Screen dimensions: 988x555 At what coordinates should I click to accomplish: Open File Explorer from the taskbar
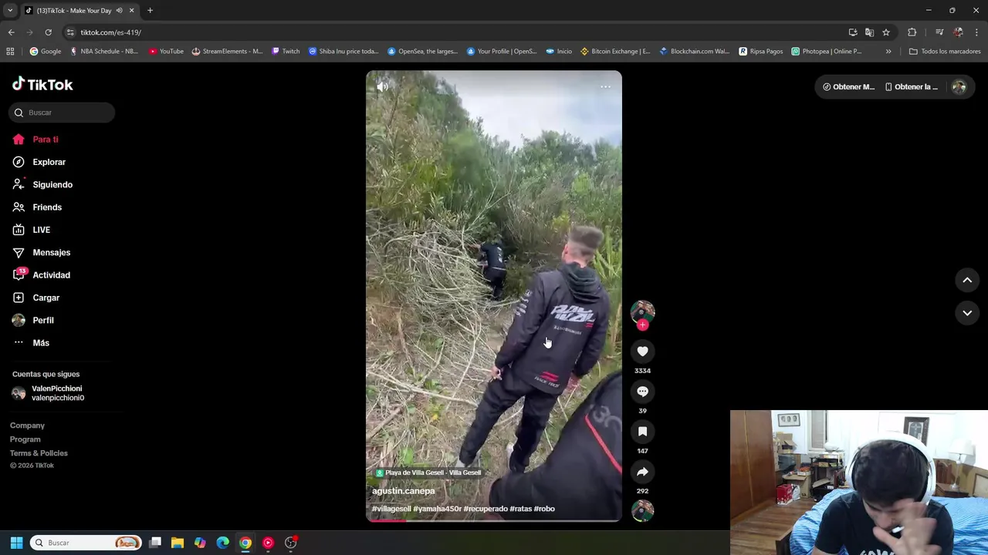click(x=178, y=543)
